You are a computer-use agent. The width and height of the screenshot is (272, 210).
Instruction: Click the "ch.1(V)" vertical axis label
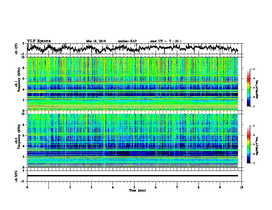pyautogui.click(x=16, y=49)
